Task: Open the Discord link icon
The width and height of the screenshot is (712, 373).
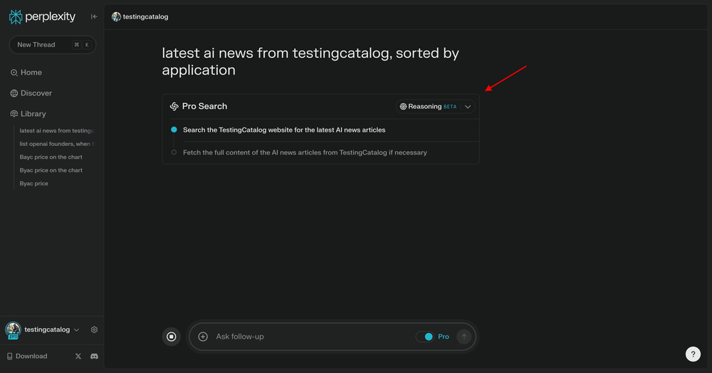Action: point(94,356)
